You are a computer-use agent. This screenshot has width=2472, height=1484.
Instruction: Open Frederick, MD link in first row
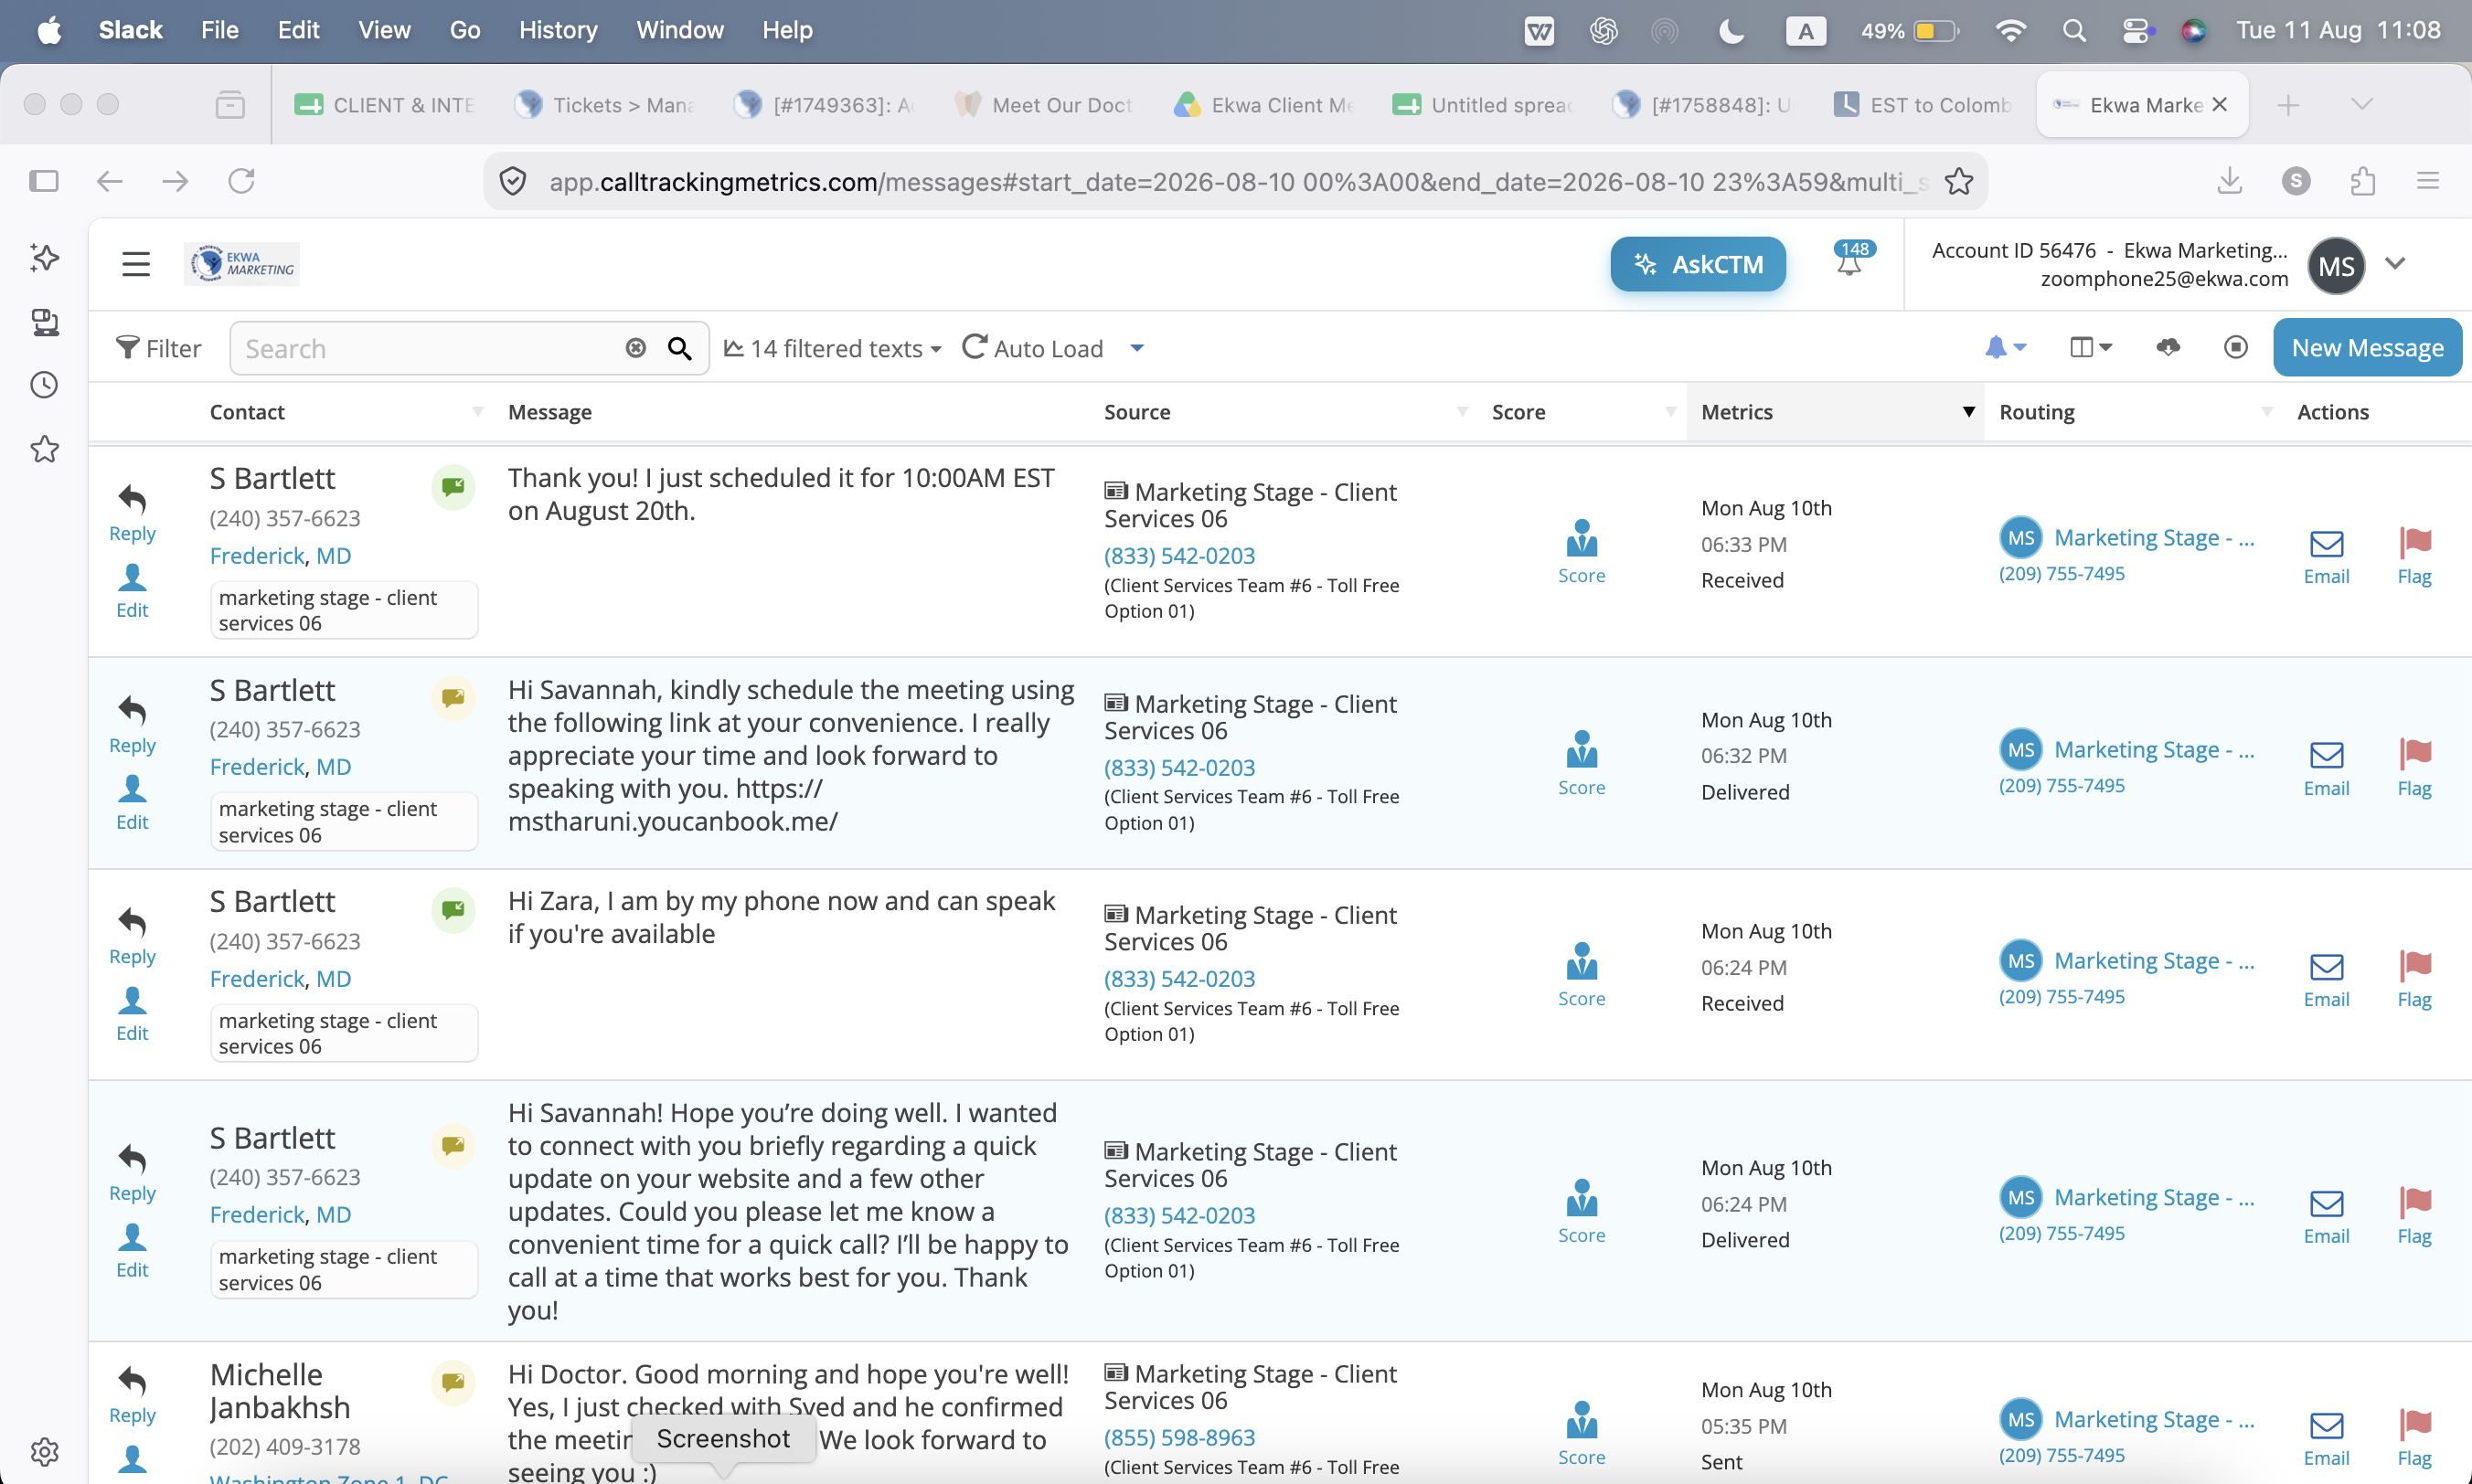[280, 555]
